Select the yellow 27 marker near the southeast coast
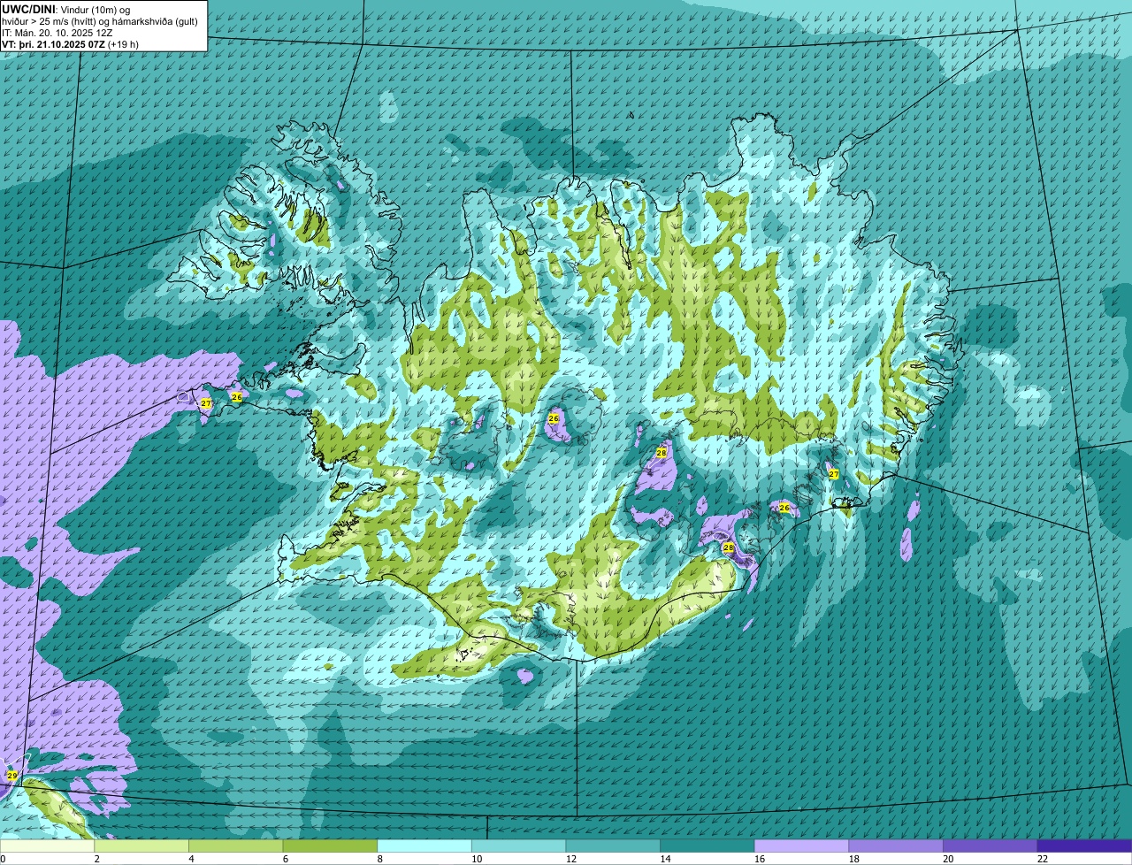 tap(833, 474)
